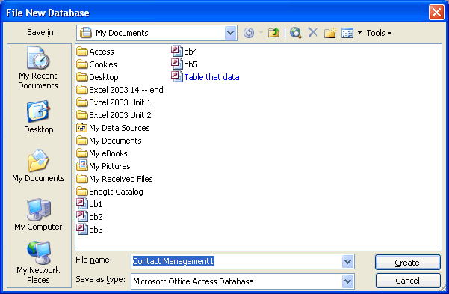The height and width of the screenshot is (294, 449).
Task: Select the My Documents folder in file list
Action: click(109, 141)
